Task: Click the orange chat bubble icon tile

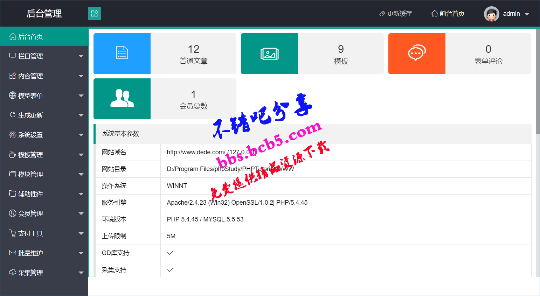Action: click(x=417, y=54)
